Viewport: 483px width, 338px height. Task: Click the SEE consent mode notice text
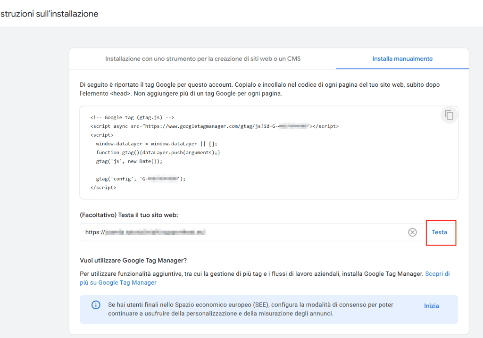250,309
